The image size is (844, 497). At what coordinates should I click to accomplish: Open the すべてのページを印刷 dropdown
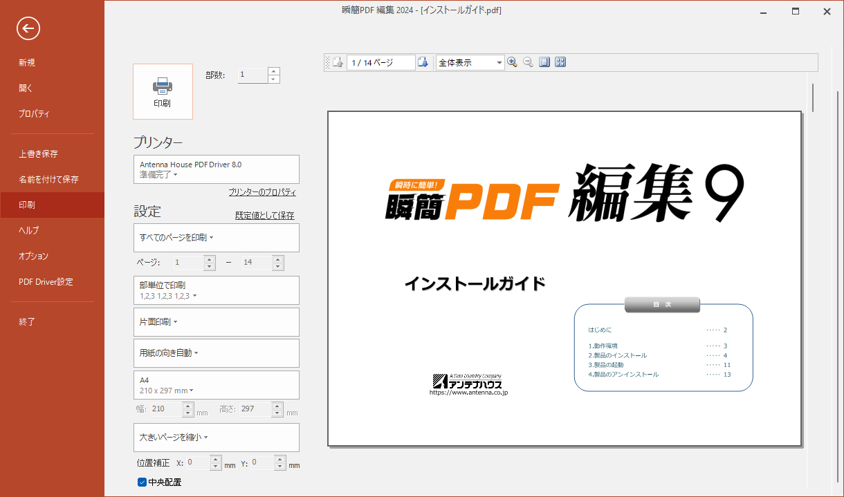(216, 238)
